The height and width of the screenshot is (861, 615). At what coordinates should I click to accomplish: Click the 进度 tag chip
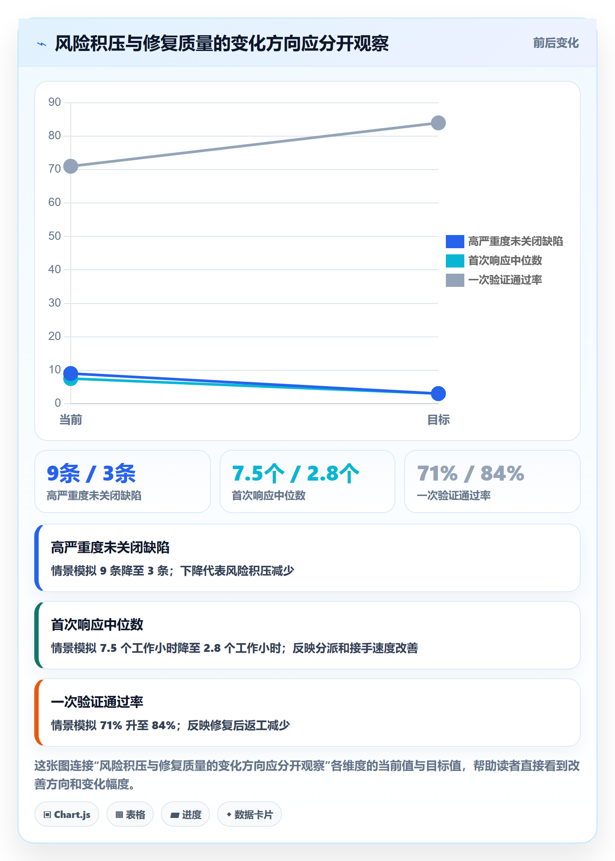(x=185, y=814)
